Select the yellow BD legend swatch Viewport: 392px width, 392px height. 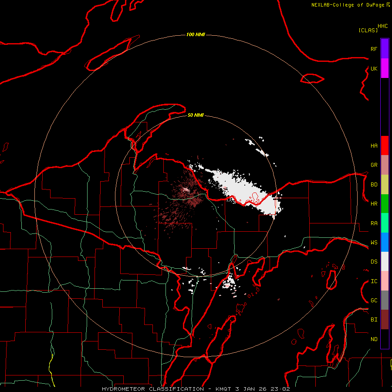(385, 185)
